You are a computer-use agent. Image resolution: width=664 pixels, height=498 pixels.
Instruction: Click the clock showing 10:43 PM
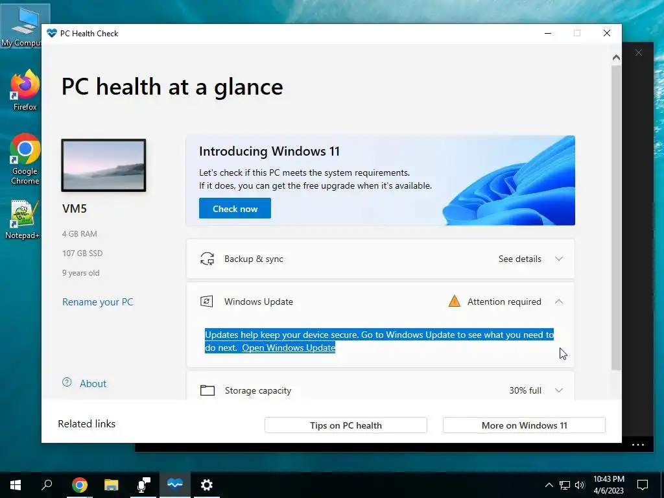point(608,485)
